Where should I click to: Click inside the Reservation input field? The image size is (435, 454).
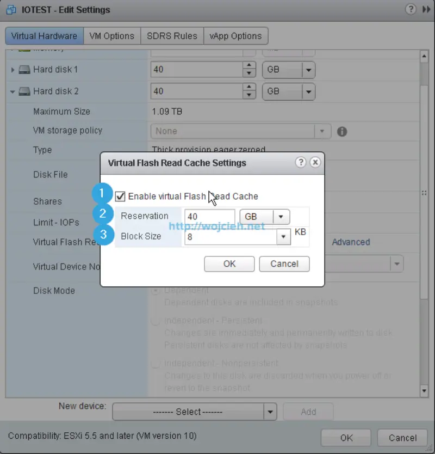[209, 216]
